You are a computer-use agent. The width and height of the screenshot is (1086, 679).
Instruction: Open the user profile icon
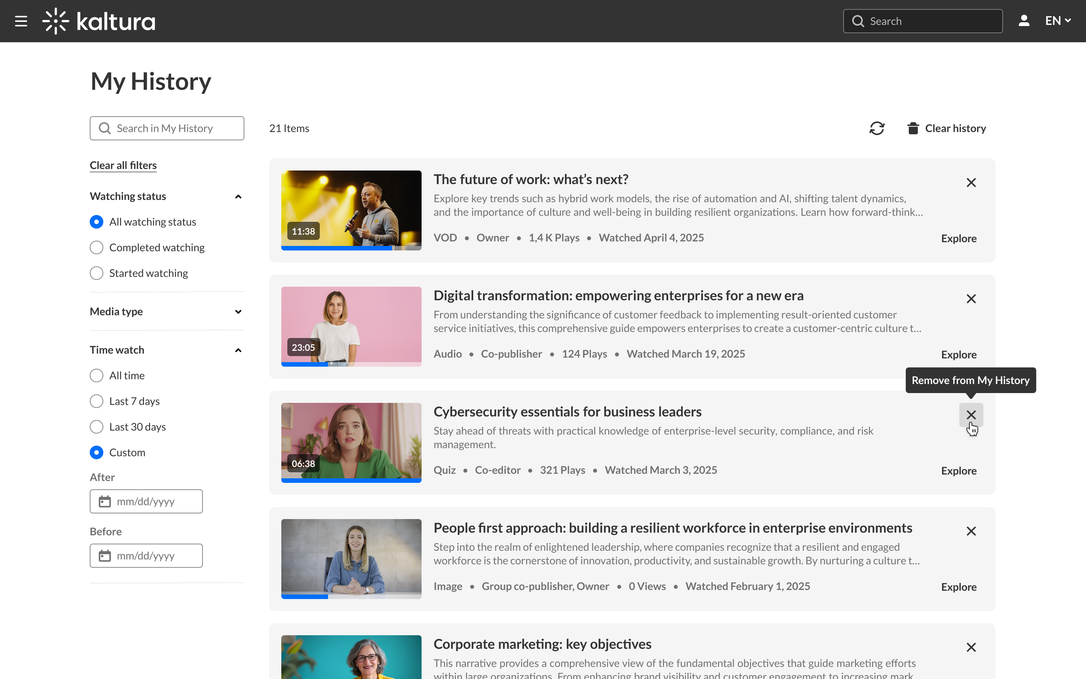tap(1024, 21)
